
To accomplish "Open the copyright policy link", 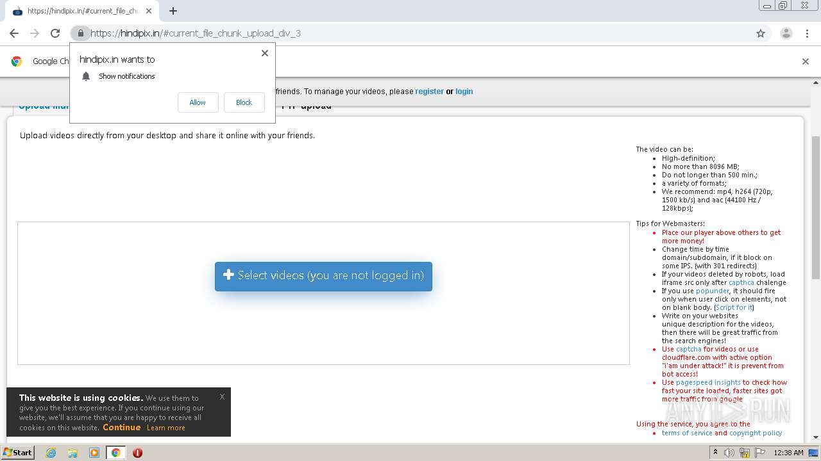I will pyautogui.click(x=756, y=433).
